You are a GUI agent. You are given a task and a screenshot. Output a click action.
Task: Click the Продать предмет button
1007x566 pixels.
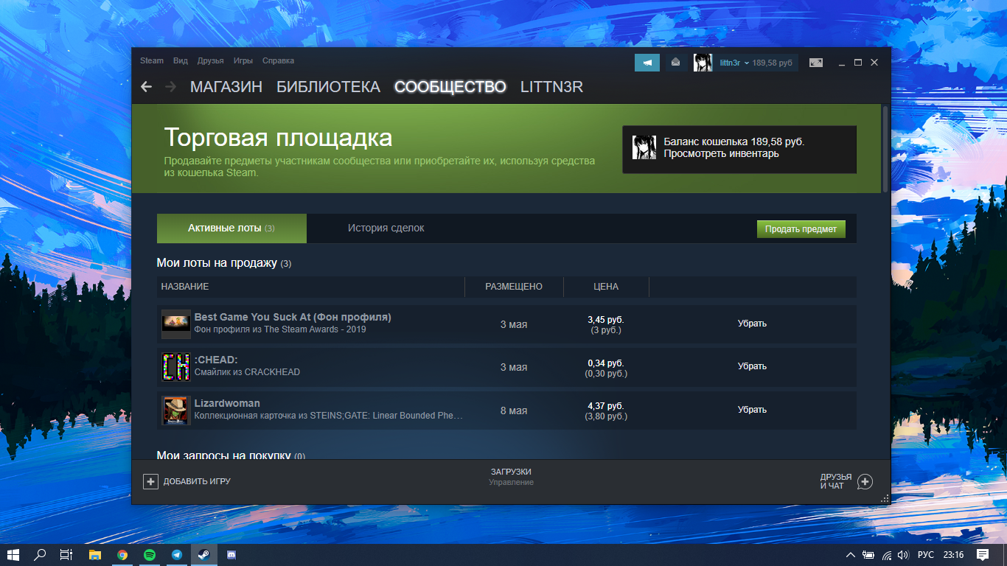[801, 229]
